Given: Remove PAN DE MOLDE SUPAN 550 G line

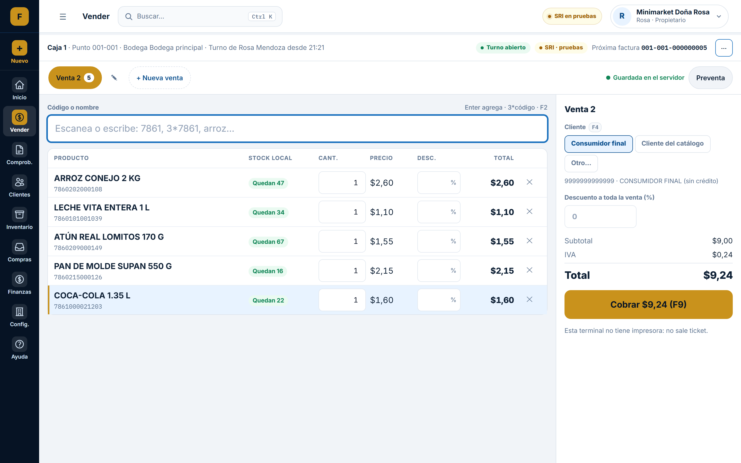Looking at the screenshot, I should click(530, 270).
